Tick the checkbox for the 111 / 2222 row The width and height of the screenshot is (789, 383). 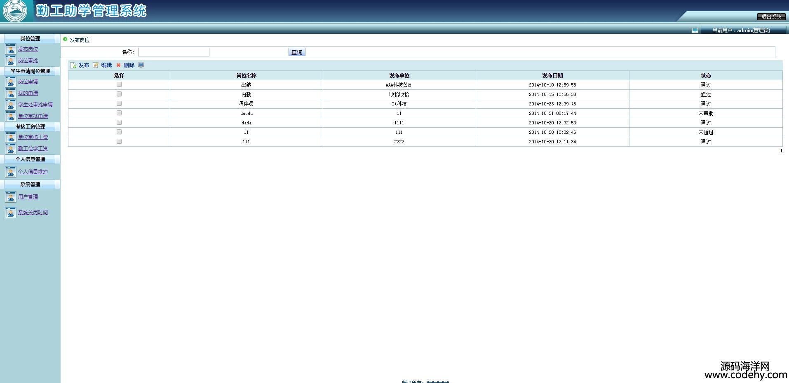pos(119,141)
